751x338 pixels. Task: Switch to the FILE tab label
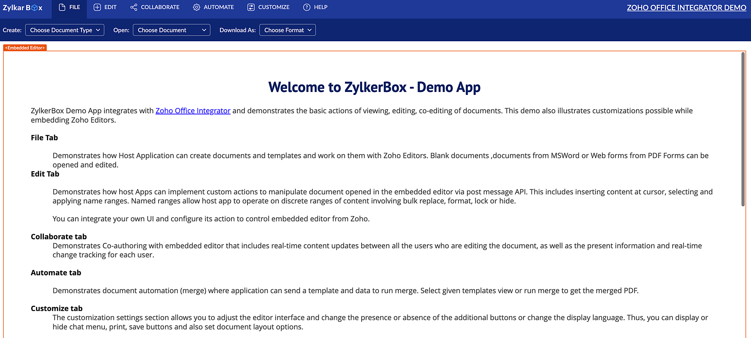[x=75, y=7]
